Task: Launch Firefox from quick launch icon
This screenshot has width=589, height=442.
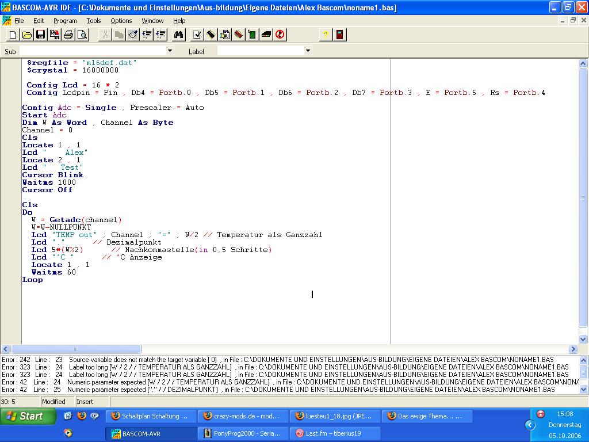Action: tap(82, 416)
